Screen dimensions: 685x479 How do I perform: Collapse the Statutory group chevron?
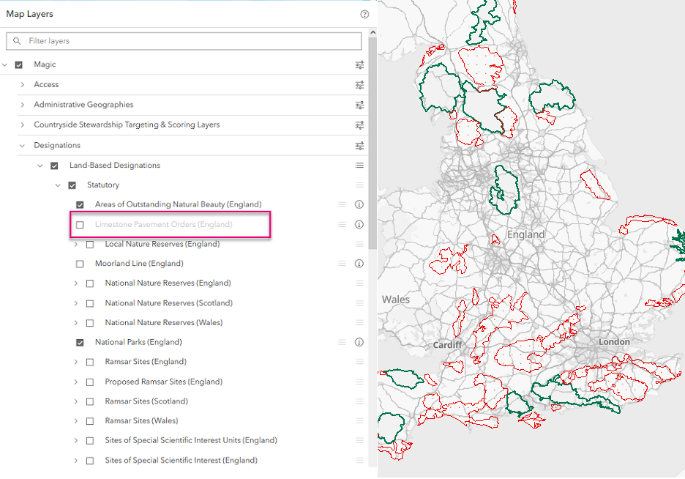(58, 185)
